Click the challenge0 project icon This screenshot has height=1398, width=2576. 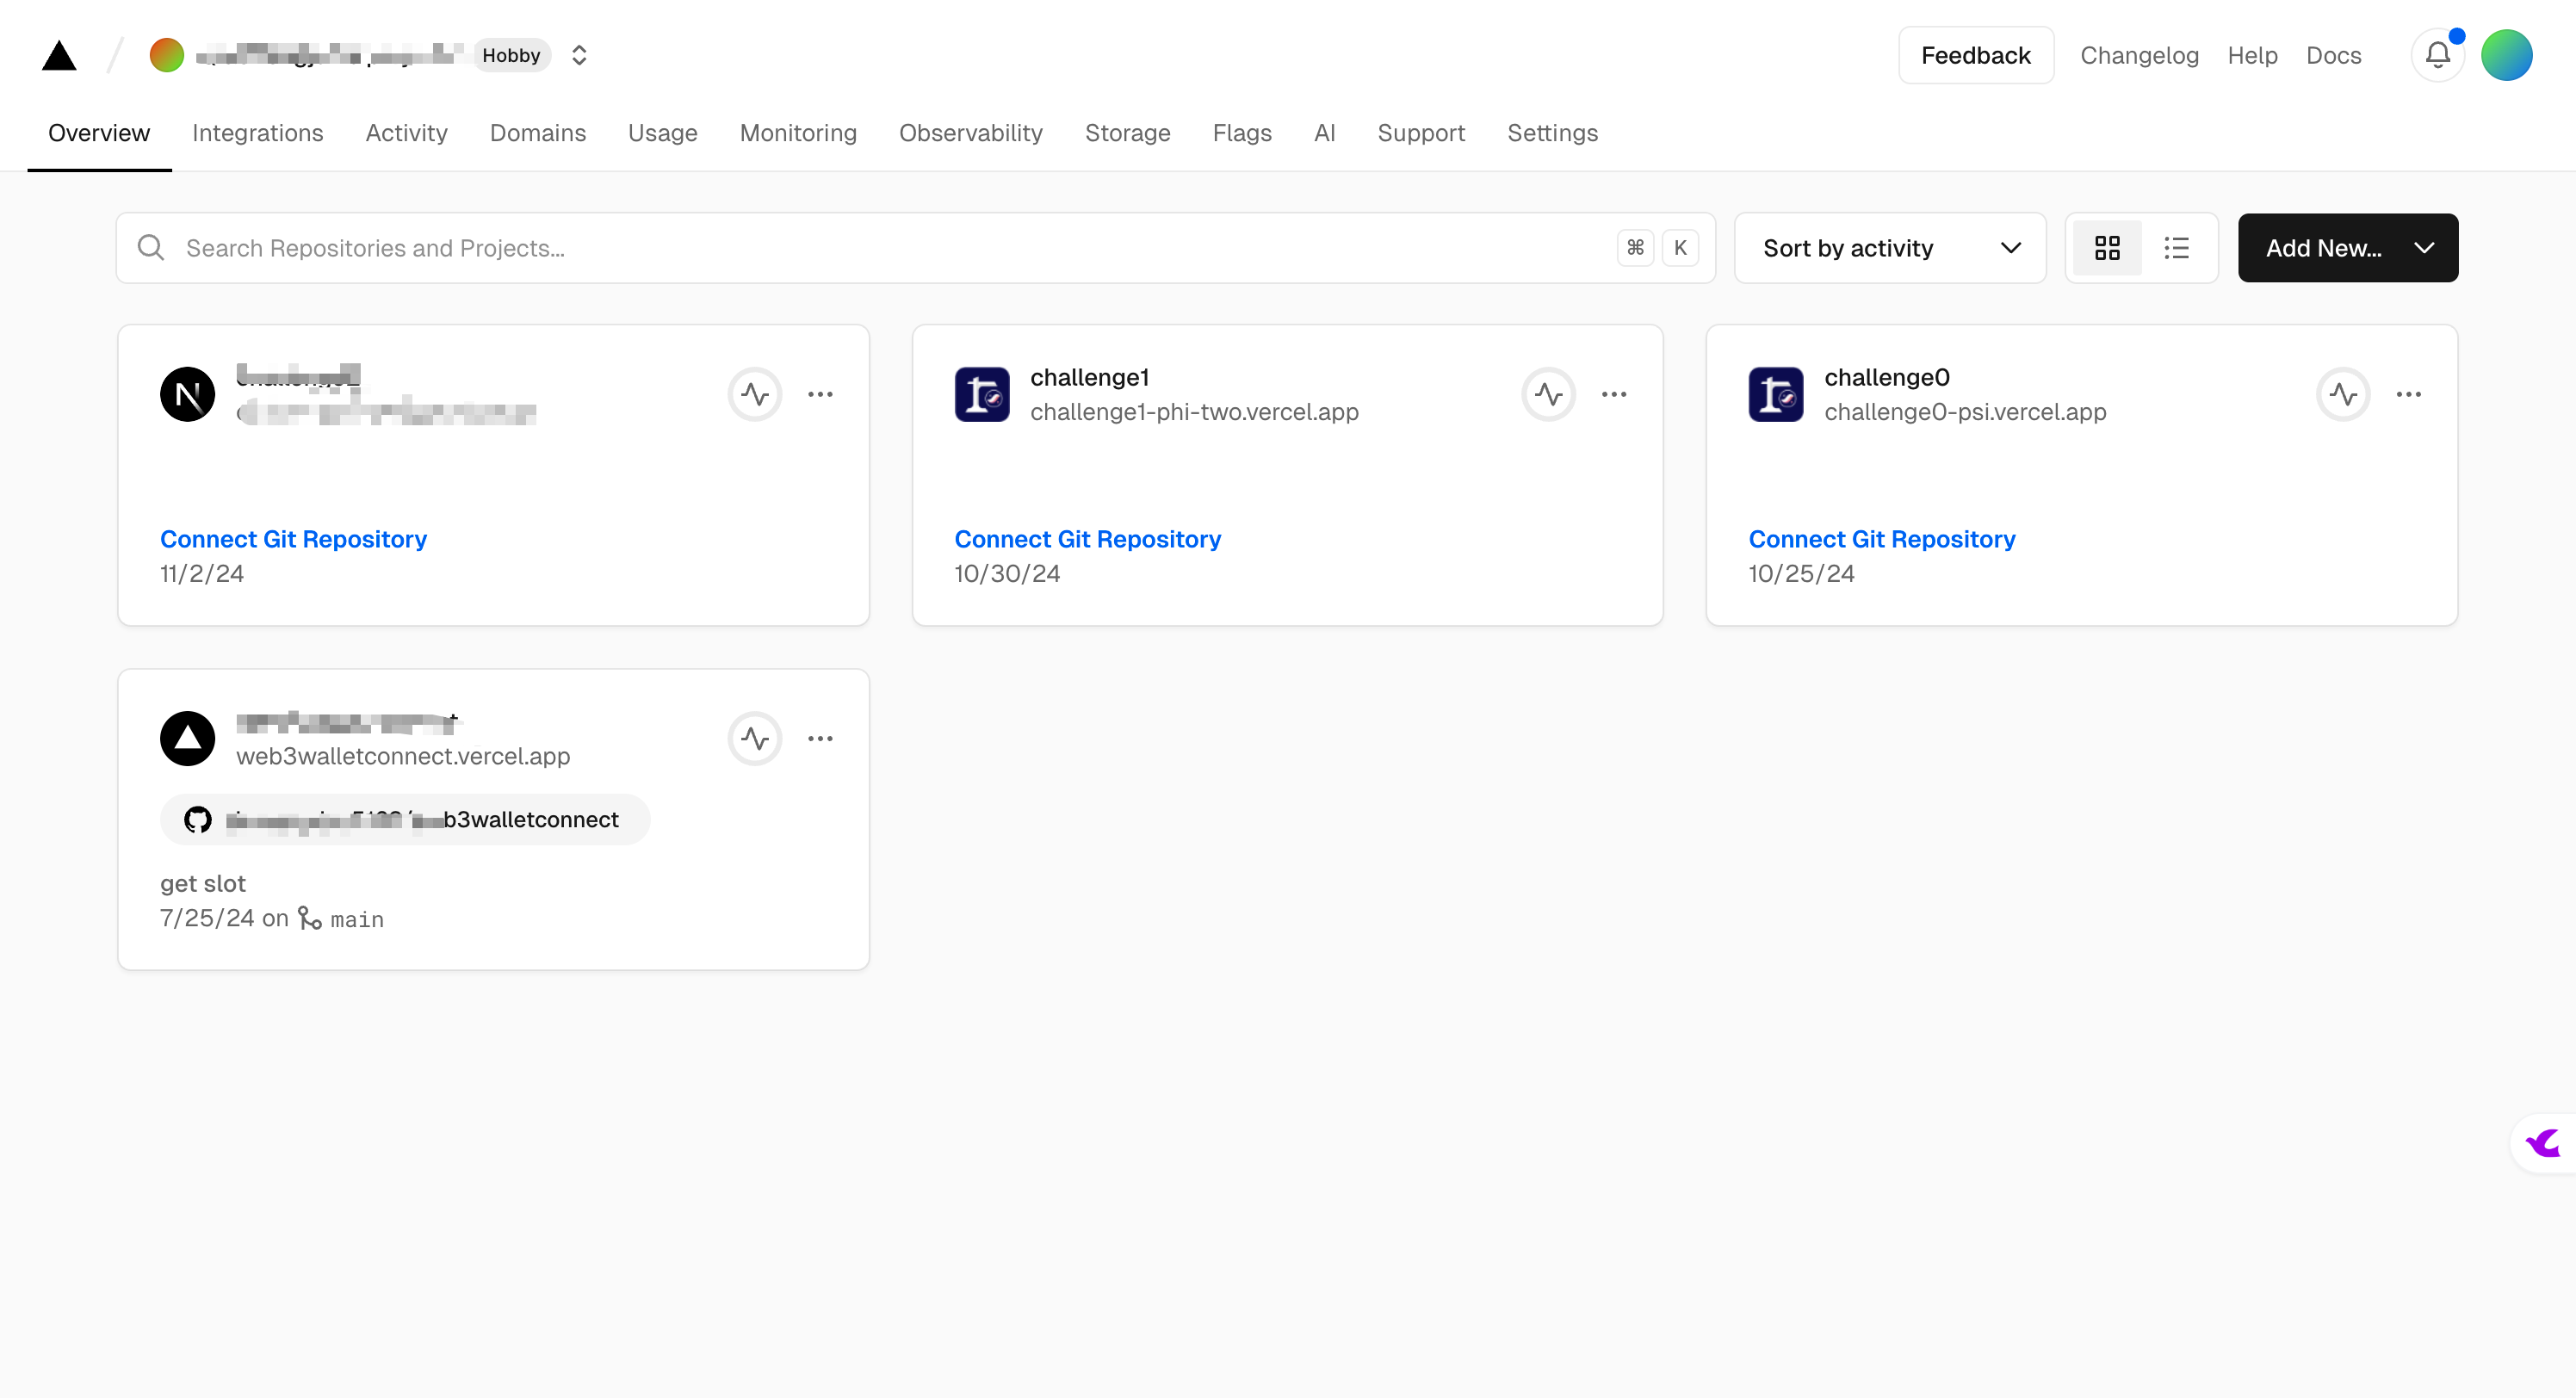point(1775,394)
